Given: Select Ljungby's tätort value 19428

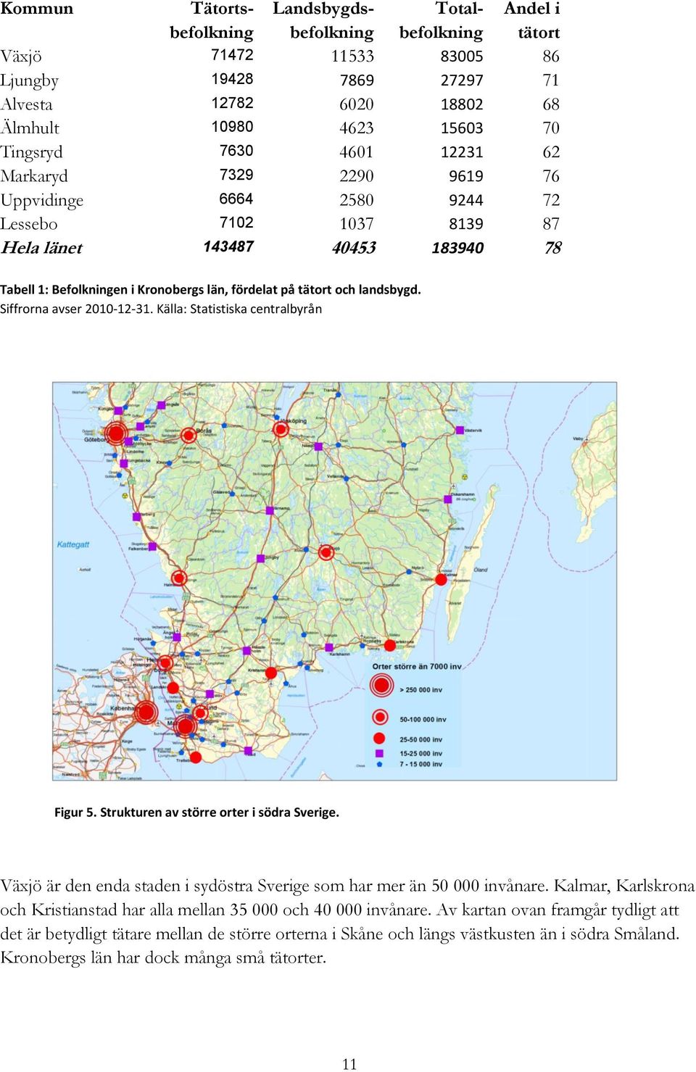Looking at the screenshot, I should click(x=232, y=79).
